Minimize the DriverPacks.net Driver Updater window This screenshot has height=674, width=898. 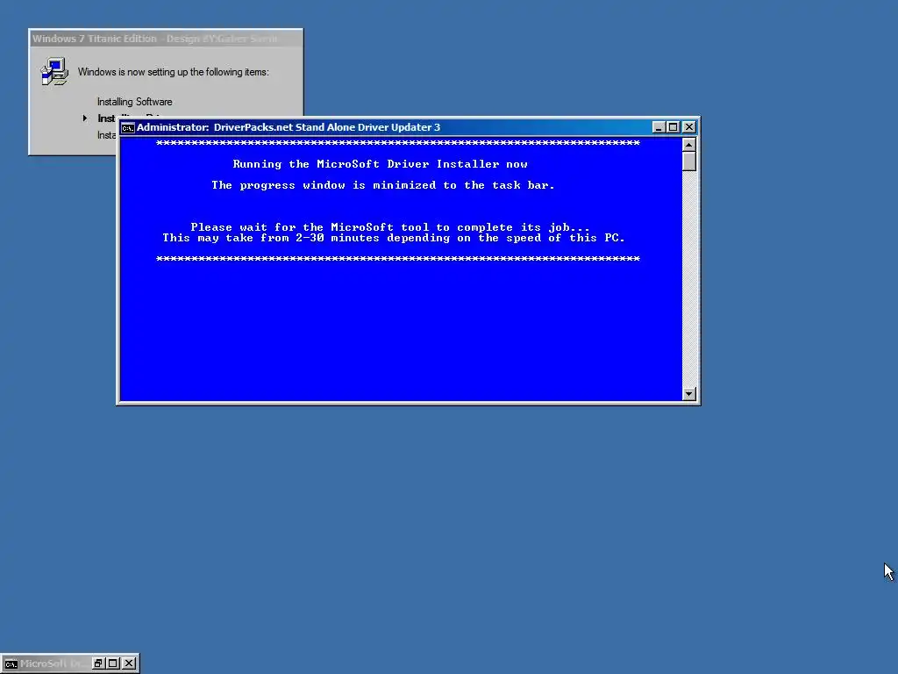[x=659, y=127]
